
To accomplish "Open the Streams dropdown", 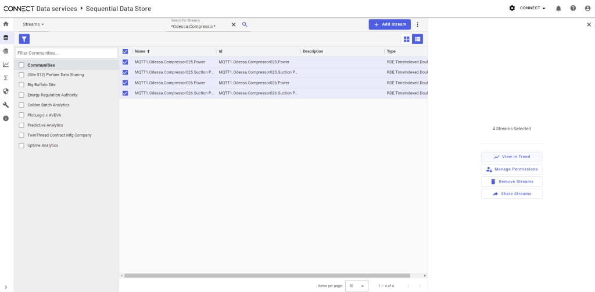I will pyautogui.click(x=33, y=24).
